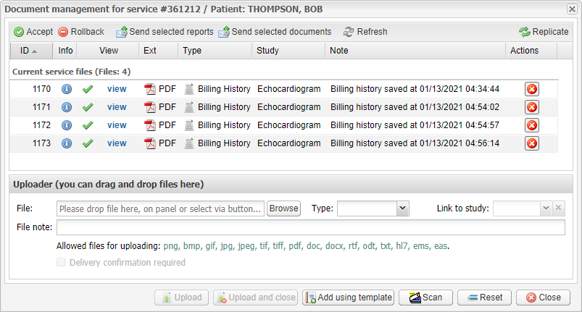Click the Actions column header
Image resolution: width=582 pixels, height=312 pixels.
click(x=531, y=51)
